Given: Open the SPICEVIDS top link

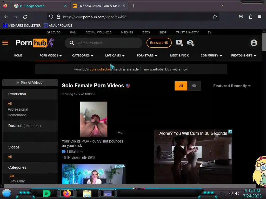Looking at the screenshot, I should point(54,32).
